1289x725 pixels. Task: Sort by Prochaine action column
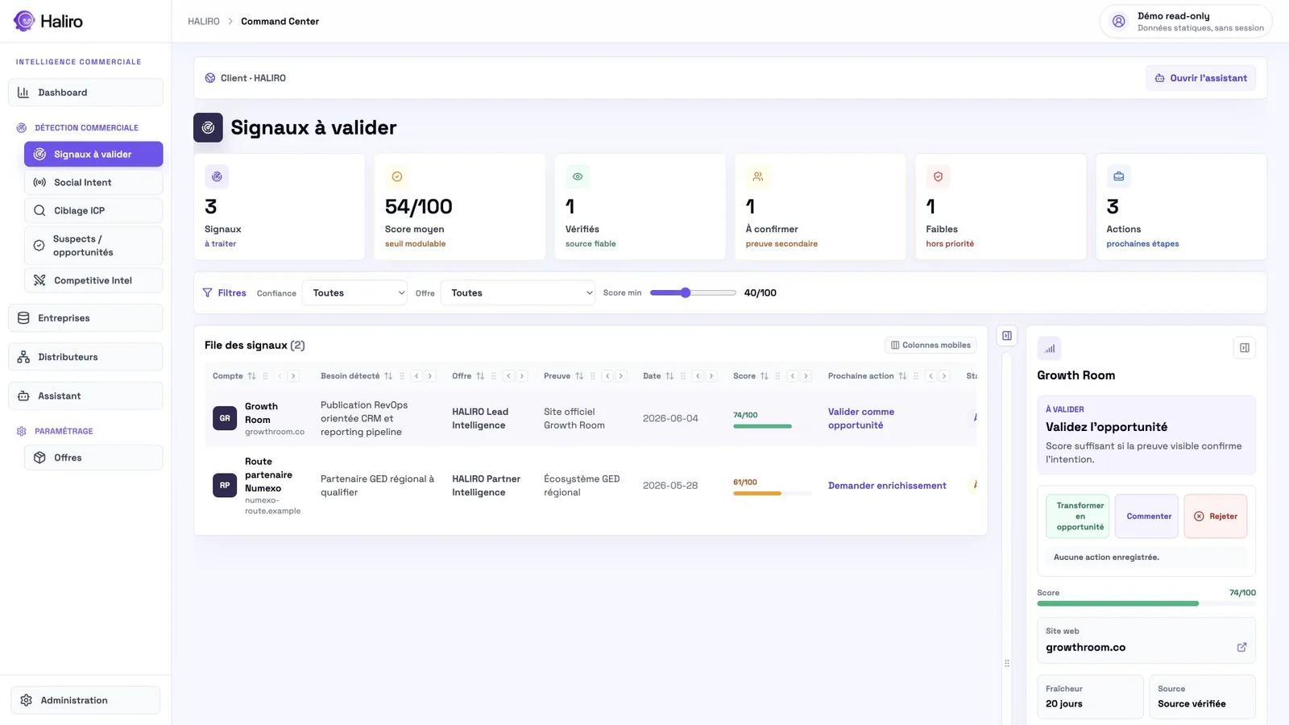902,376
